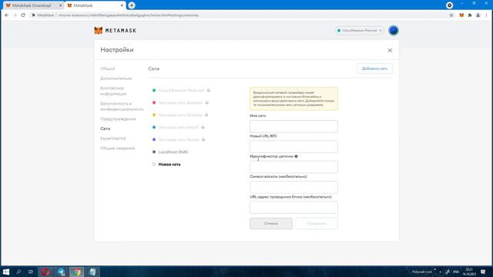Close the Настройки settings panel
The height and width of the screenshot is (277, 493).
tap(390, 50)
